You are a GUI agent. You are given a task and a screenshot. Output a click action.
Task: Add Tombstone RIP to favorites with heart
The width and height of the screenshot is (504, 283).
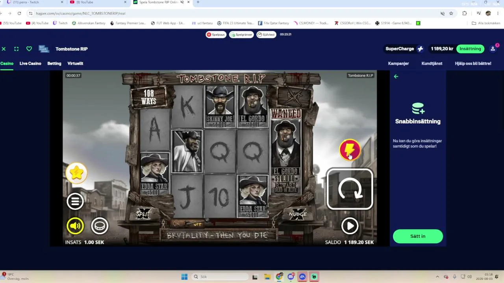pyautogui.click(x=29, y=49)
